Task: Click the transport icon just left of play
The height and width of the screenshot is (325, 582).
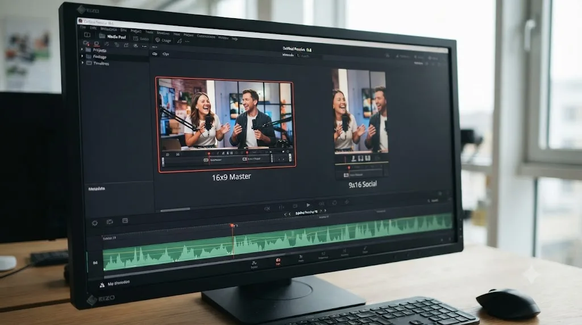Action: [x=295, y=206]
